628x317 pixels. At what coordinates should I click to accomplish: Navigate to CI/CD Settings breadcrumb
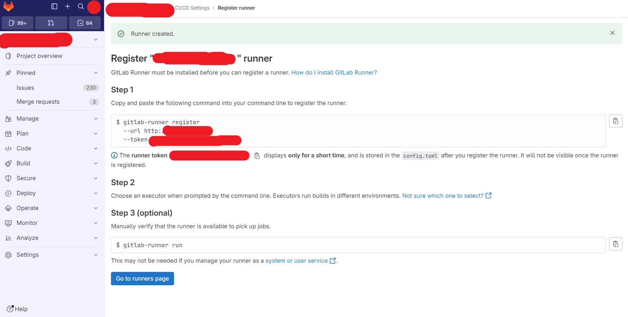[x=192, y=8]
